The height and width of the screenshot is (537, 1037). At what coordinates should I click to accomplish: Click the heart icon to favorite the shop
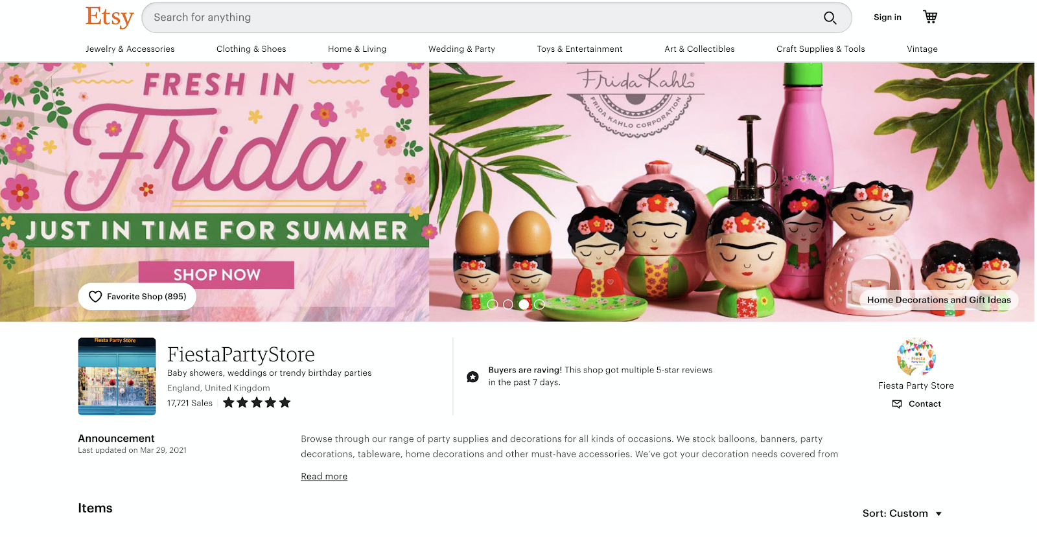[95, 297]
